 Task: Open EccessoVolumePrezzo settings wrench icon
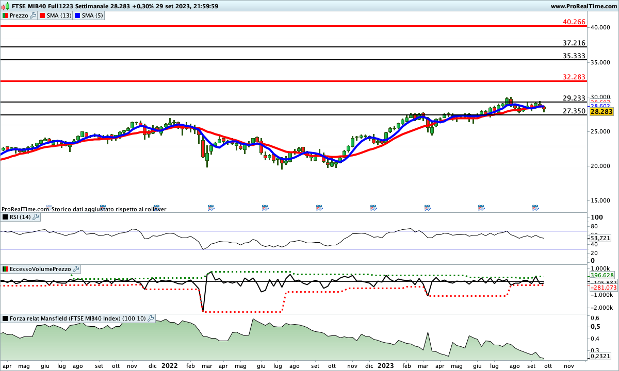coord(75,268)
